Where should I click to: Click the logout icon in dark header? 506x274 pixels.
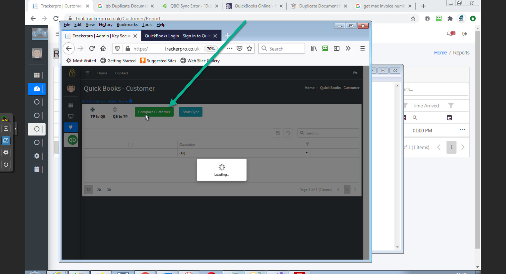[355, 73]
